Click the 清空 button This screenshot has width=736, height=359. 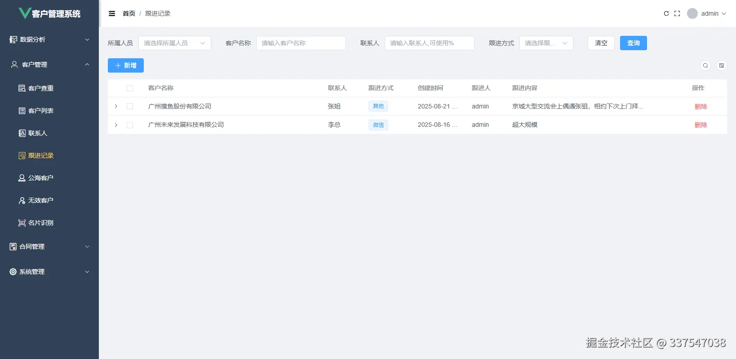(x=601, y=43)
